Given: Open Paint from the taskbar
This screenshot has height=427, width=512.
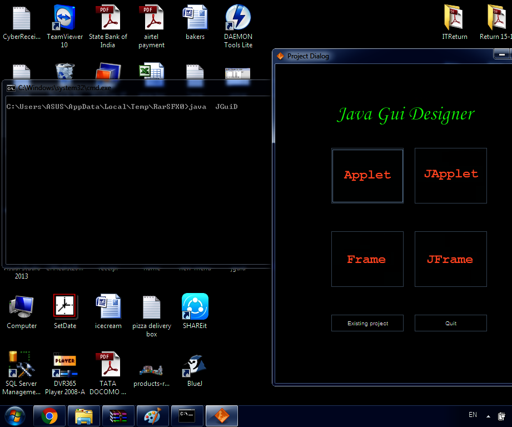Looking at the screenshot, I should [153, 416].
